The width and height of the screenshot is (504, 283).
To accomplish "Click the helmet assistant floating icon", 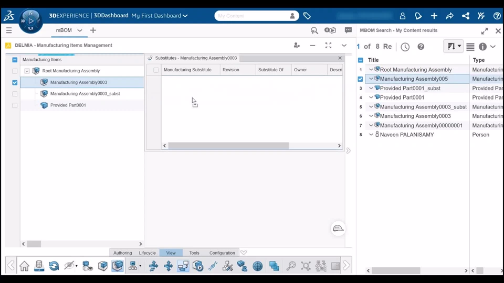I will (338, 228).
